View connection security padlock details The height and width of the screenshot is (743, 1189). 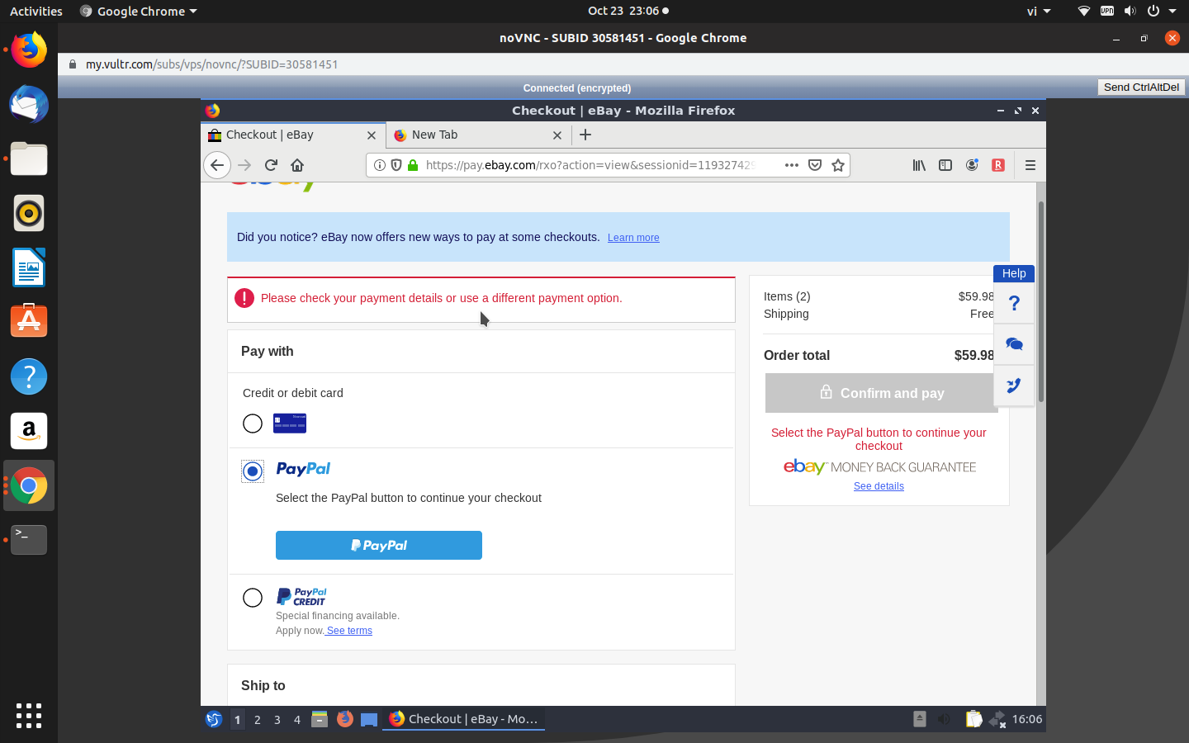pyautogui.click(x=413, y=165)
